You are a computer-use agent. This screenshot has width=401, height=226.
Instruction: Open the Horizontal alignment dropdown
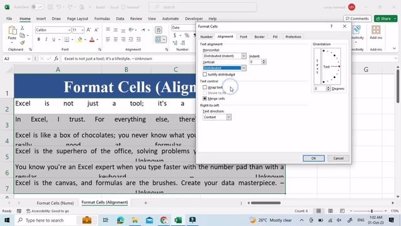coord(244,56)
